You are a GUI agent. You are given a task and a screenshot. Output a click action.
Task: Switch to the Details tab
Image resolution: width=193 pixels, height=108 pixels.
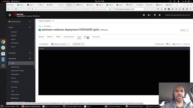point(41,37)
